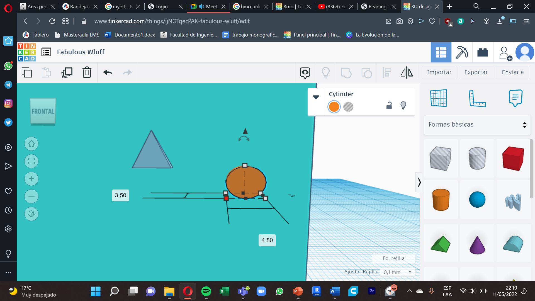
Task: Open Spotify from the taskbar
Action: pyautogui.click(x=206, y=292)
